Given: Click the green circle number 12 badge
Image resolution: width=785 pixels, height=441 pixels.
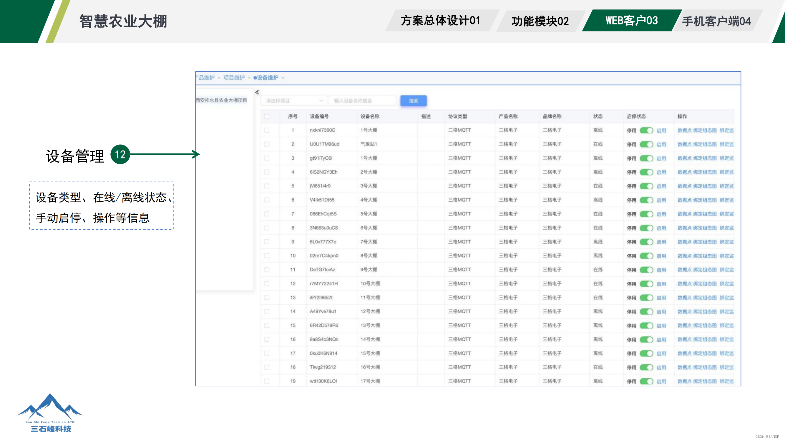Looking at the screenshot, I should [120, 155].
